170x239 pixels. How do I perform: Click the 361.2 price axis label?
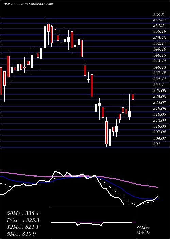point(158,26)
